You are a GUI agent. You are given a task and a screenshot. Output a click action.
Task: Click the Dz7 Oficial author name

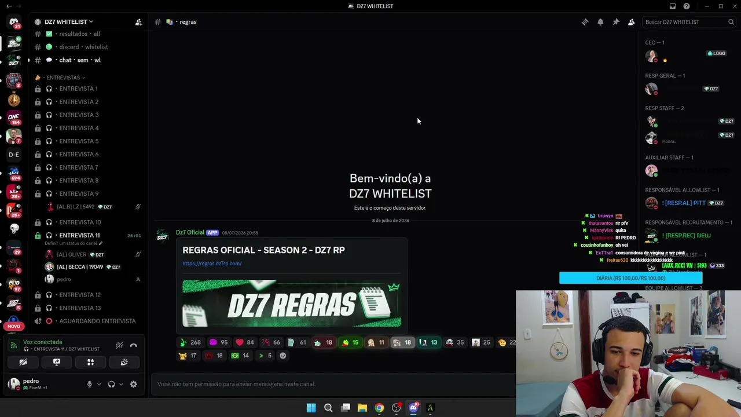(x=190, y=232)
